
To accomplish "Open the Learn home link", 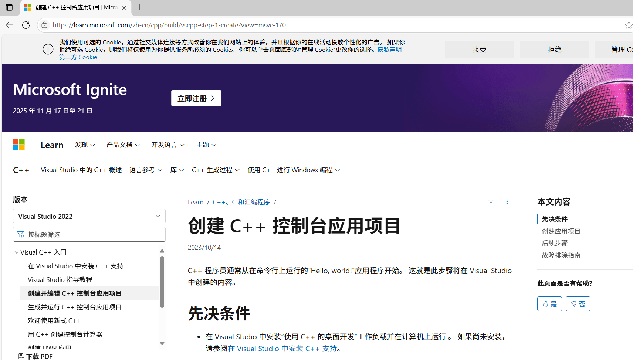I will coord(52,145).
